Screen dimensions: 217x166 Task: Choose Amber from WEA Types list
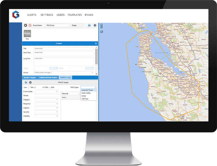point(88,96)
